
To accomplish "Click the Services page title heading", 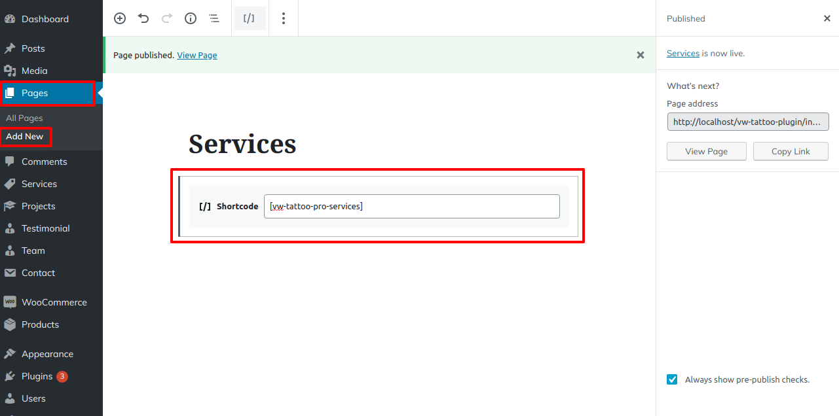I will (x=242, y=144).
